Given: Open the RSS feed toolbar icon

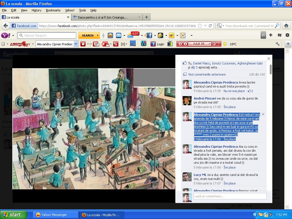Looking at the screenshot, I should [x=115, y=44].
